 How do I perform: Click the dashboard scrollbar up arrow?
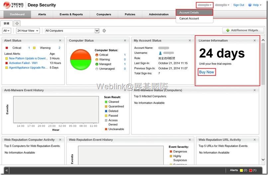(263, 40)
